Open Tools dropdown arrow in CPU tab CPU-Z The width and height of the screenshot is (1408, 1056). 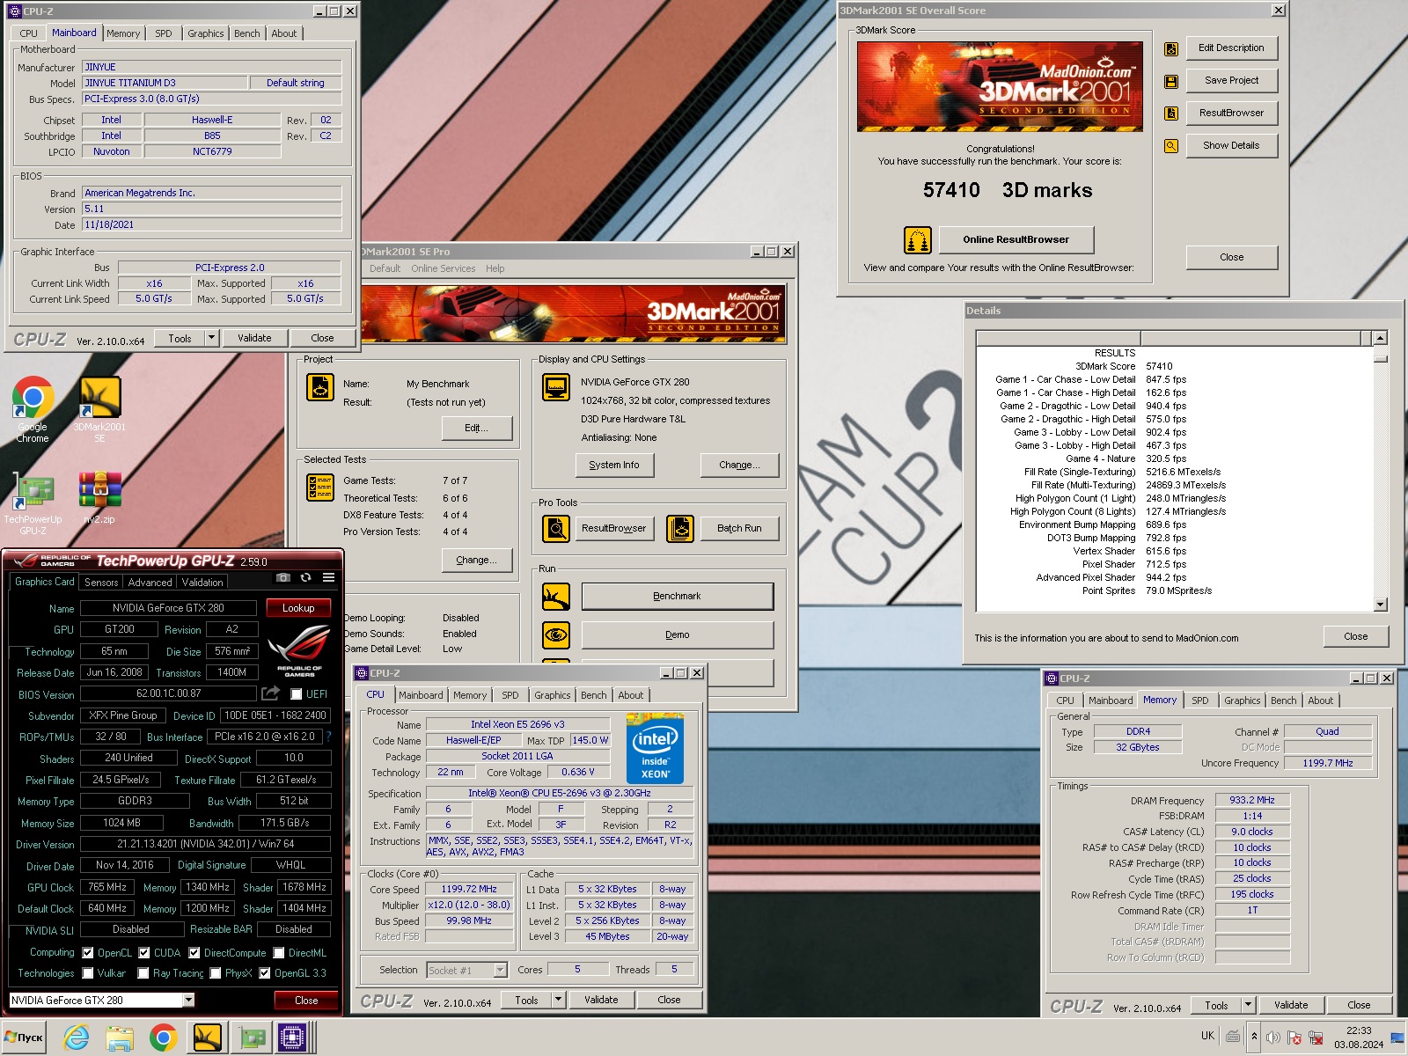[558, 1000]
